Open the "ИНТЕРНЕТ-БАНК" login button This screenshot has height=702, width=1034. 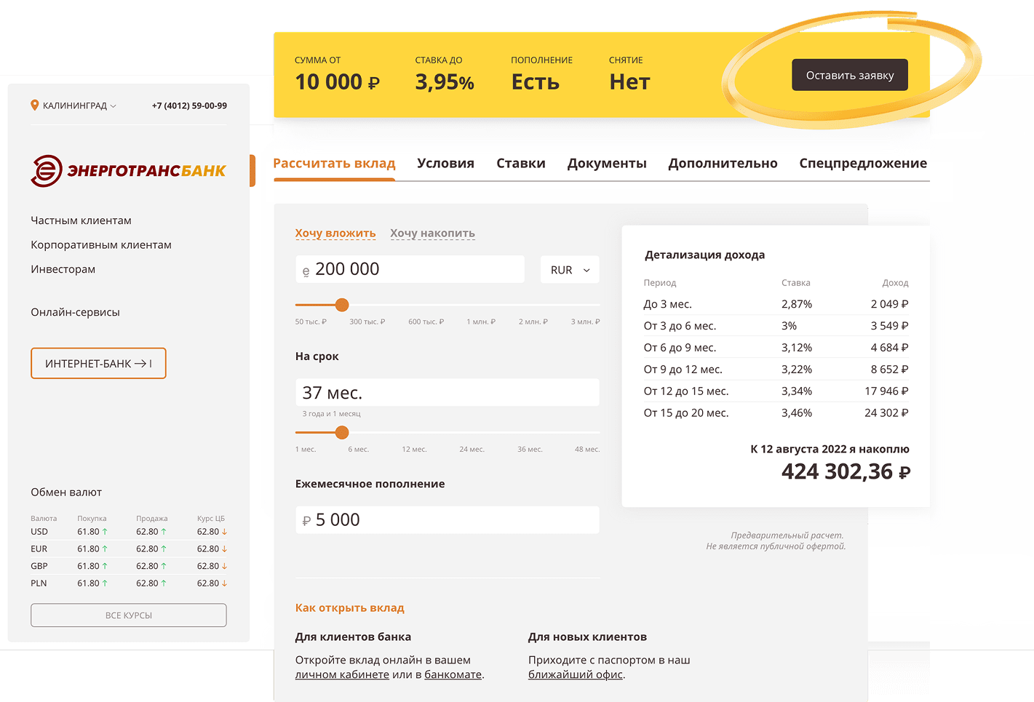(x=98, y=364)
